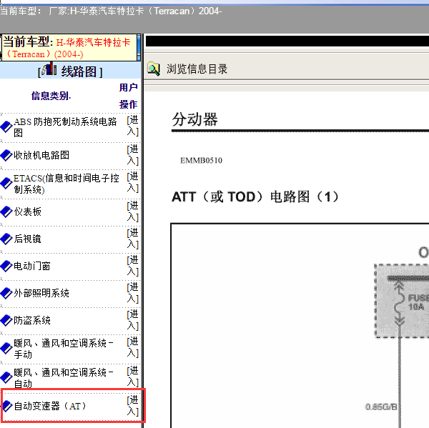This screenshot has width=429, height=428.
Task: Click the 0.85G/B wire label in diagram
Action: pyautogui.click(x=381, y=407)
